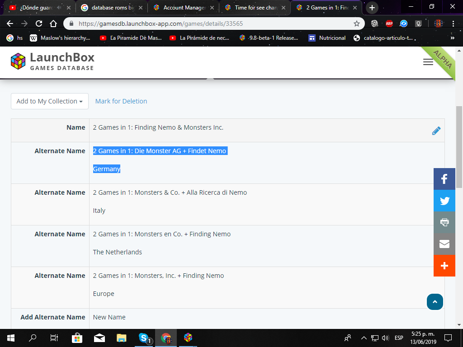Share page on Facebook
Viewport: 463px width, 347px height.
pos(444,179)
